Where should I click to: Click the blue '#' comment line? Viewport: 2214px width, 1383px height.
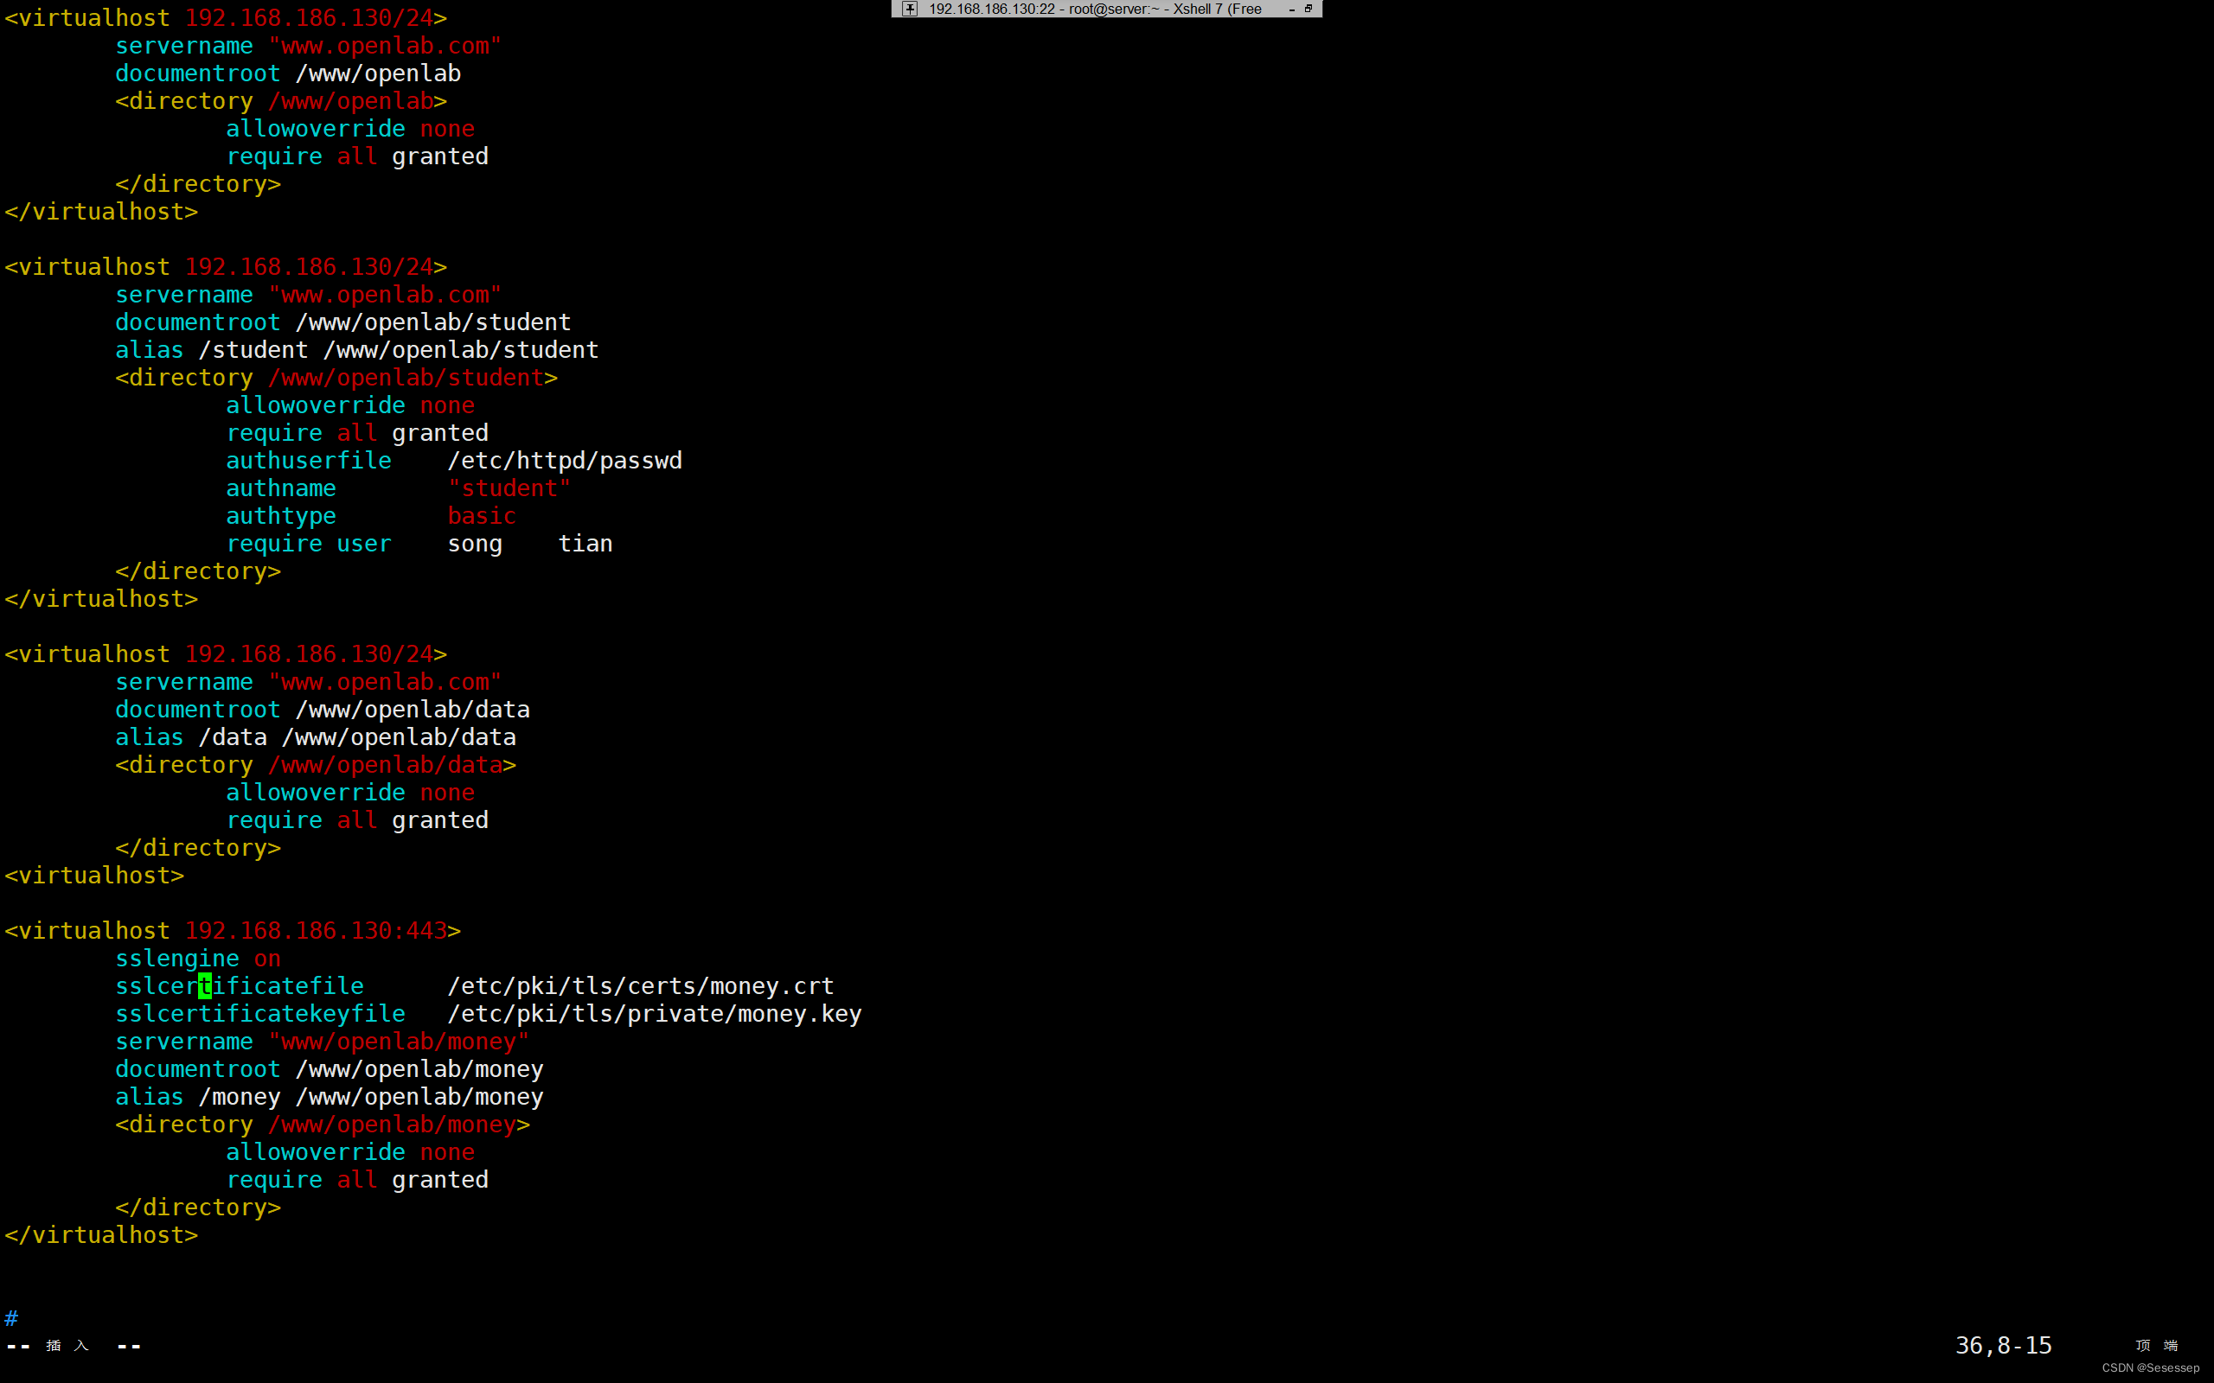[x=11, y=1318]
